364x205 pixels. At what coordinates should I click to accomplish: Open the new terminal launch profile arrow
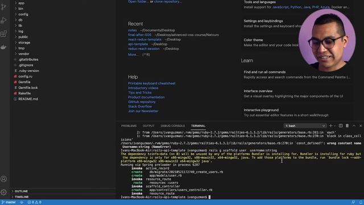(x=335, y=126)
